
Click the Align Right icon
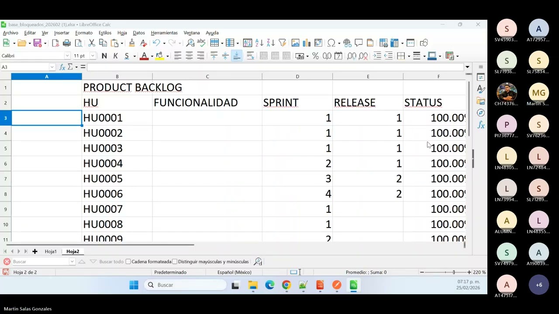(x=200, y=56)
